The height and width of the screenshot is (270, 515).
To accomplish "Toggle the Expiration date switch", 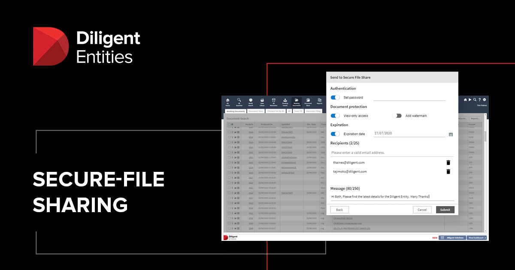I will coord(335,134).
